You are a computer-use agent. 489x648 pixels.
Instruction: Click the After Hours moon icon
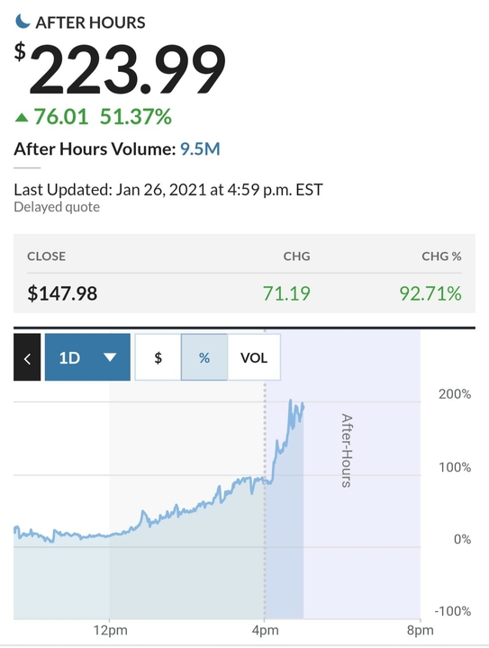coord(23,21)
